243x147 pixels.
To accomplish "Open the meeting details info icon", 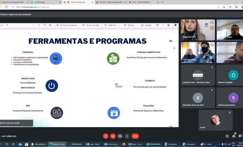I will coord(227,136).
